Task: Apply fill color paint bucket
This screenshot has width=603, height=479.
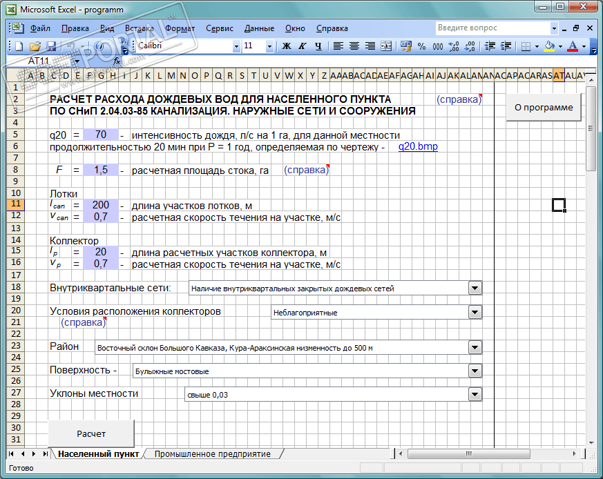Action: coord(550,46)
